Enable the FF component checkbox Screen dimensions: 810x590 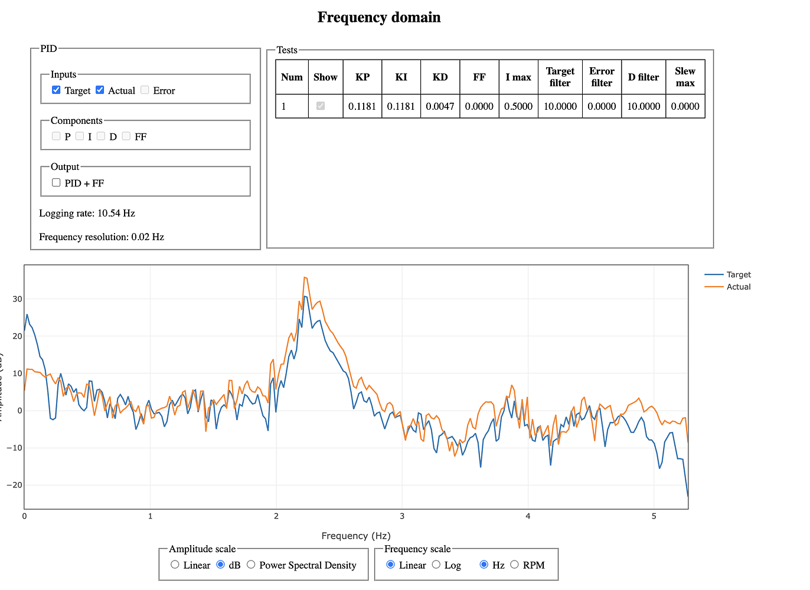(126, 136)
